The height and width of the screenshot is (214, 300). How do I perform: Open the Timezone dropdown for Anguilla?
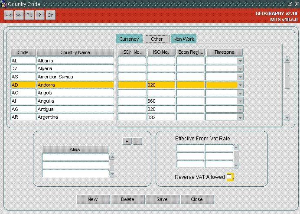(x=240, y=101)
